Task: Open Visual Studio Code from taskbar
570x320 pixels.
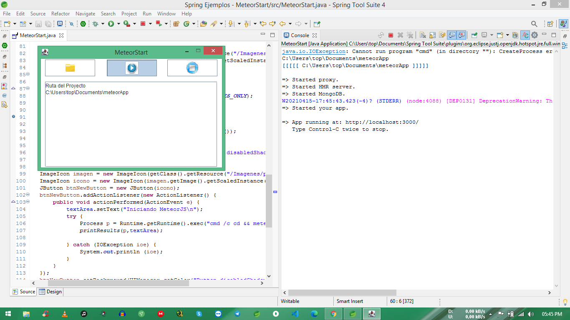Action: pos(295,314)
